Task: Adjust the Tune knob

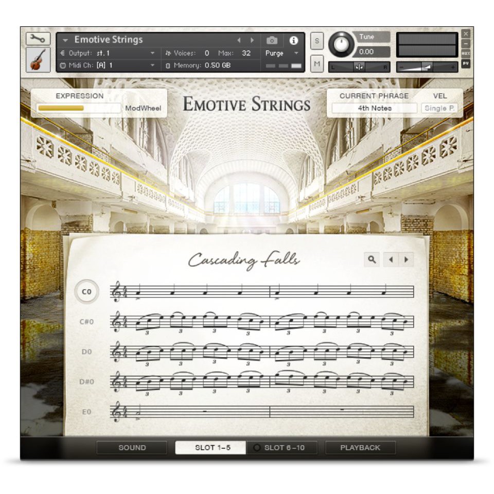Action: point(341,44)
